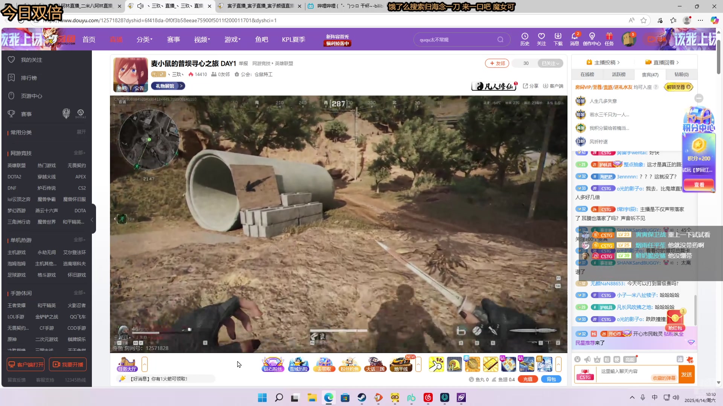Open the 大话三国 game icon
The width and height of the screenshot is (723, 406).
[375, 364]
